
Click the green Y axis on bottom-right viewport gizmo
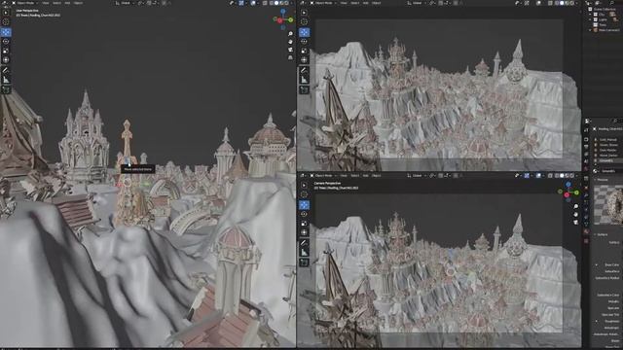576,192
